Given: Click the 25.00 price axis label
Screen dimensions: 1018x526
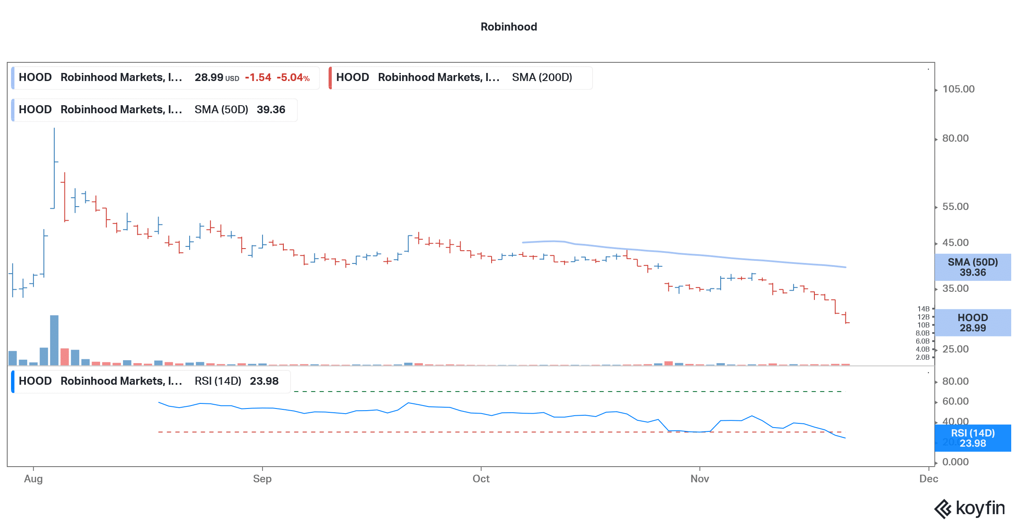Looking at the screenshot, I should [955, 349].
